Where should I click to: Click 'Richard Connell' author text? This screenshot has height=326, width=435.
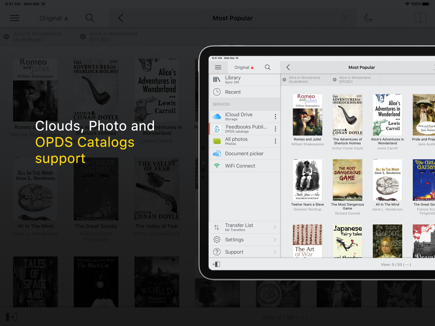tap(347, 213)
